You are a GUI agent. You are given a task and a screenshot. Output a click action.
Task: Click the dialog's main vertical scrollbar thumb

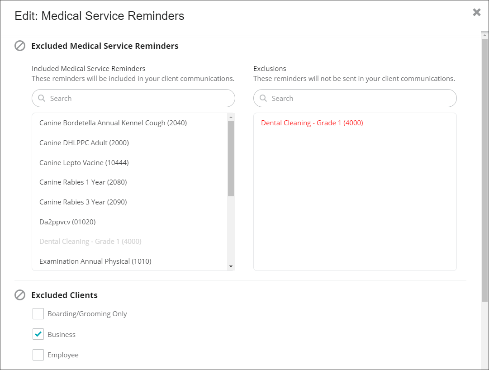tap(484, 170)
